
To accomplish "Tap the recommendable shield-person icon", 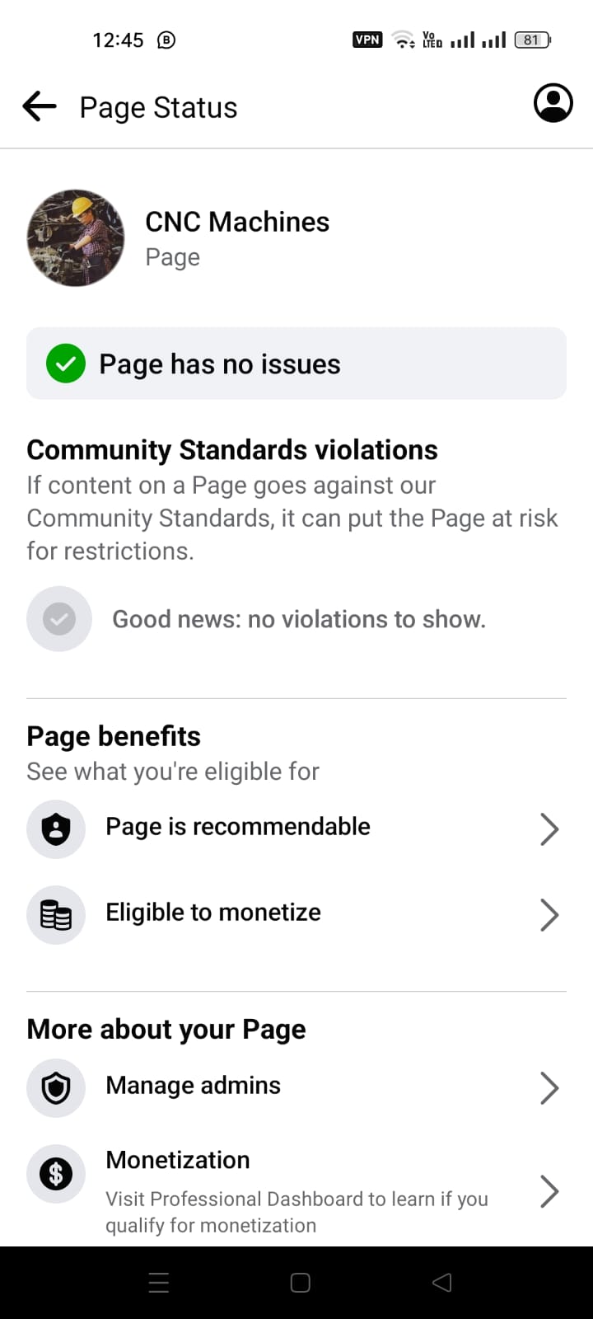I will pos(56,829).
